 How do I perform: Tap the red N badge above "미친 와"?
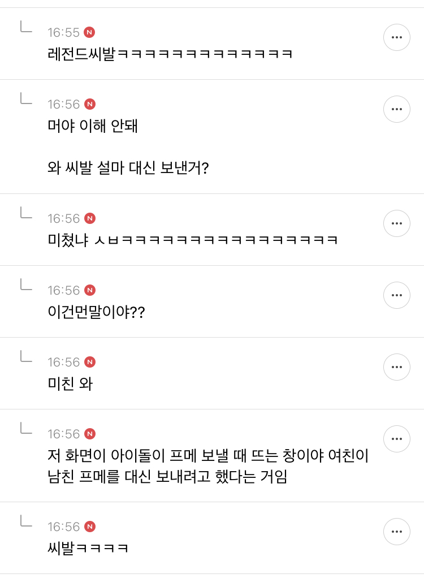click(x=89, y=362)
